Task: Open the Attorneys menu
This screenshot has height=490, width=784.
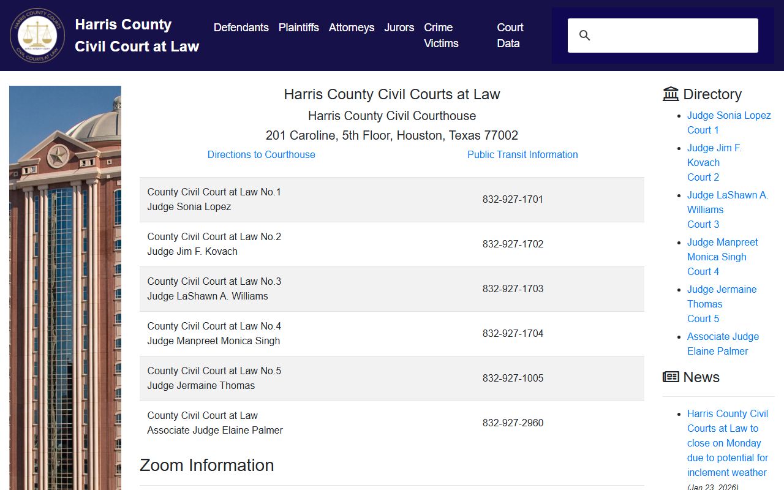Action: (352, 28)
